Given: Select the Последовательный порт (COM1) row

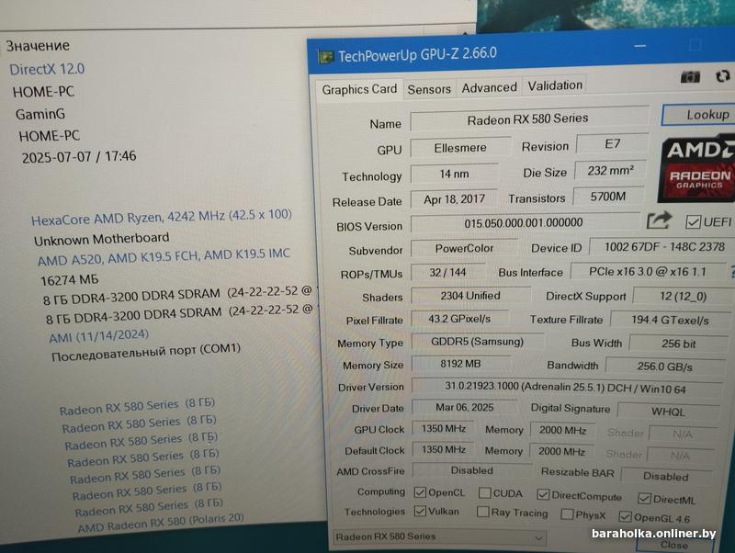Looking at the screenshot, I should 146,353.
